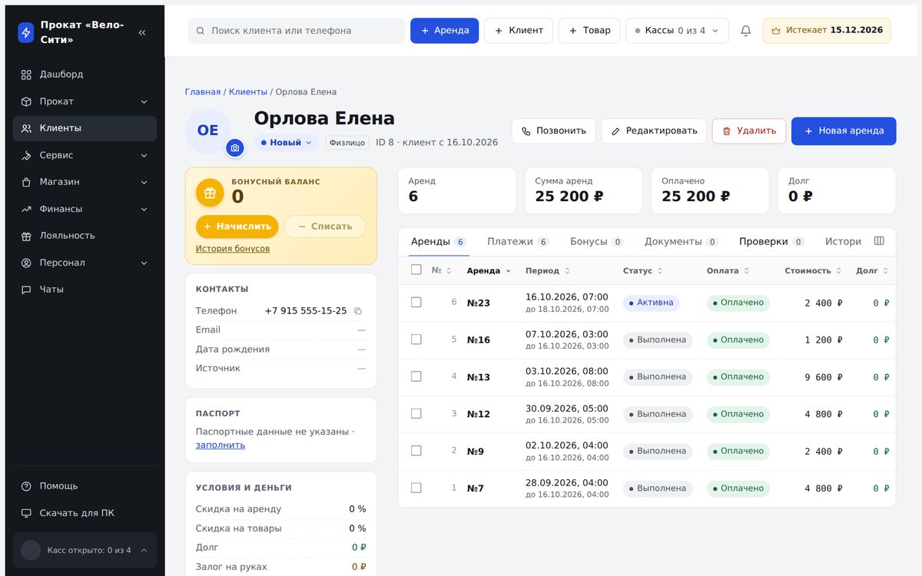This screenshot has height=576, width=922.
Task: Click the Истекает 15.12.2026 subscription badge
Action: (827, 31)
